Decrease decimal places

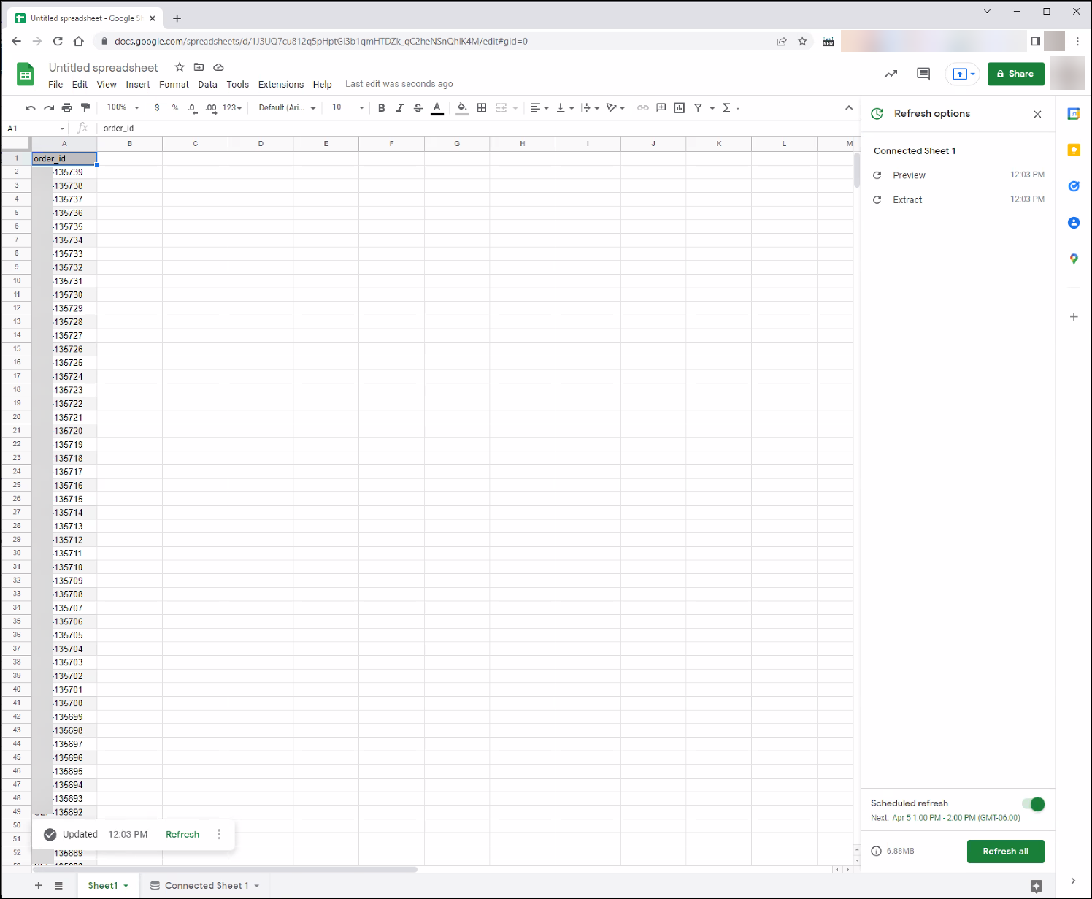(192, 108)
